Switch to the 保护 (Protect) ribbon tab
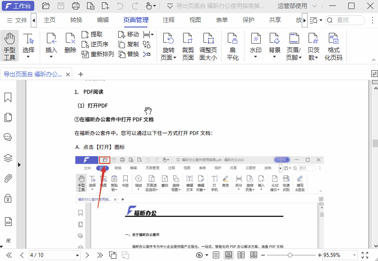 coord(247,20)
